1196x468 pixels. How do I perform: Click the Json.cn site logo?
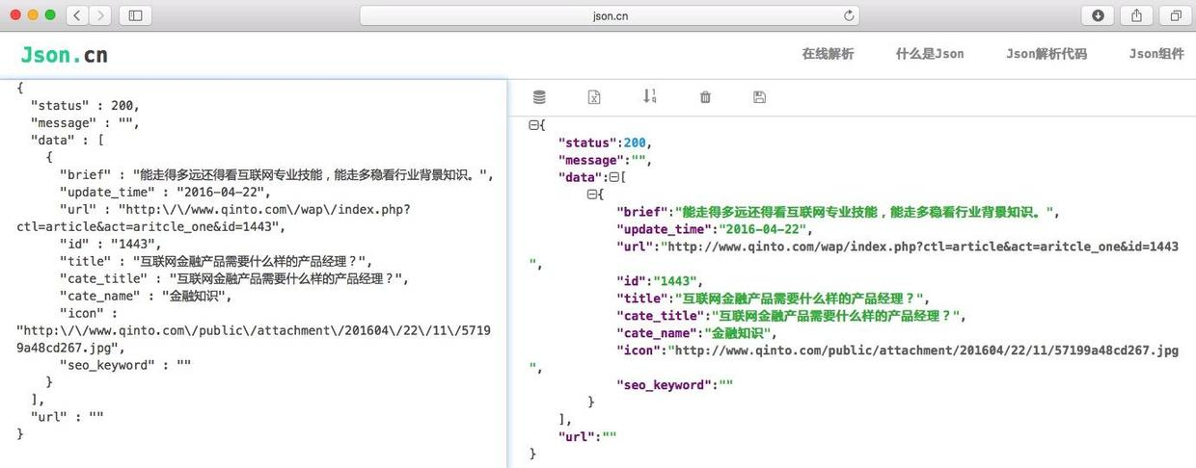coord(64,55)
